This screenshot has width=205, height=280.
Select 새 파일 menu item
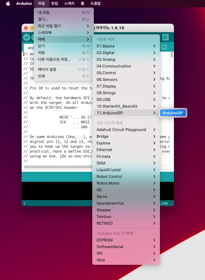[x=64, y=12]
